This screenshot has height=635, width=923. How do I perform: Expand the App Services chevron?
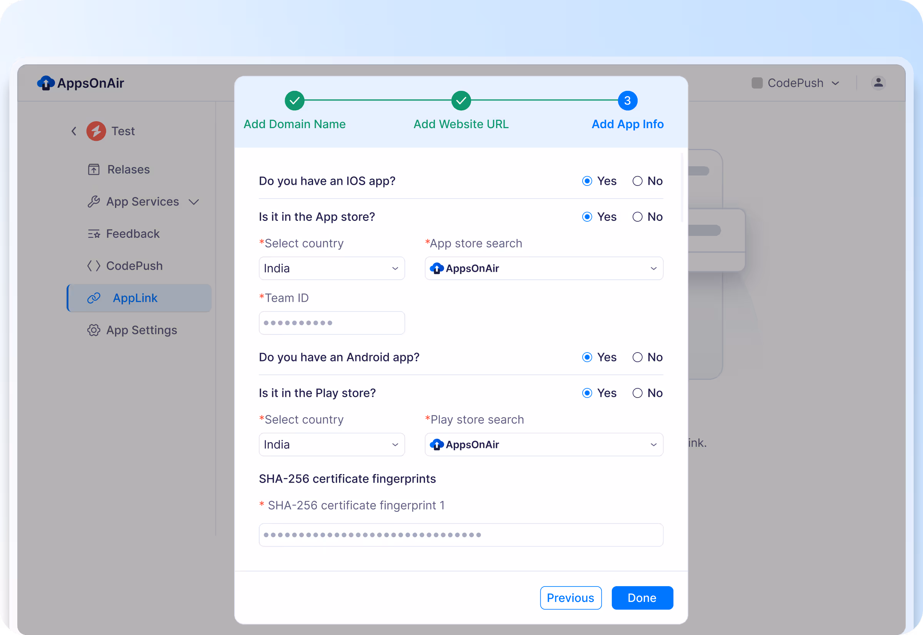pos(193,202)
